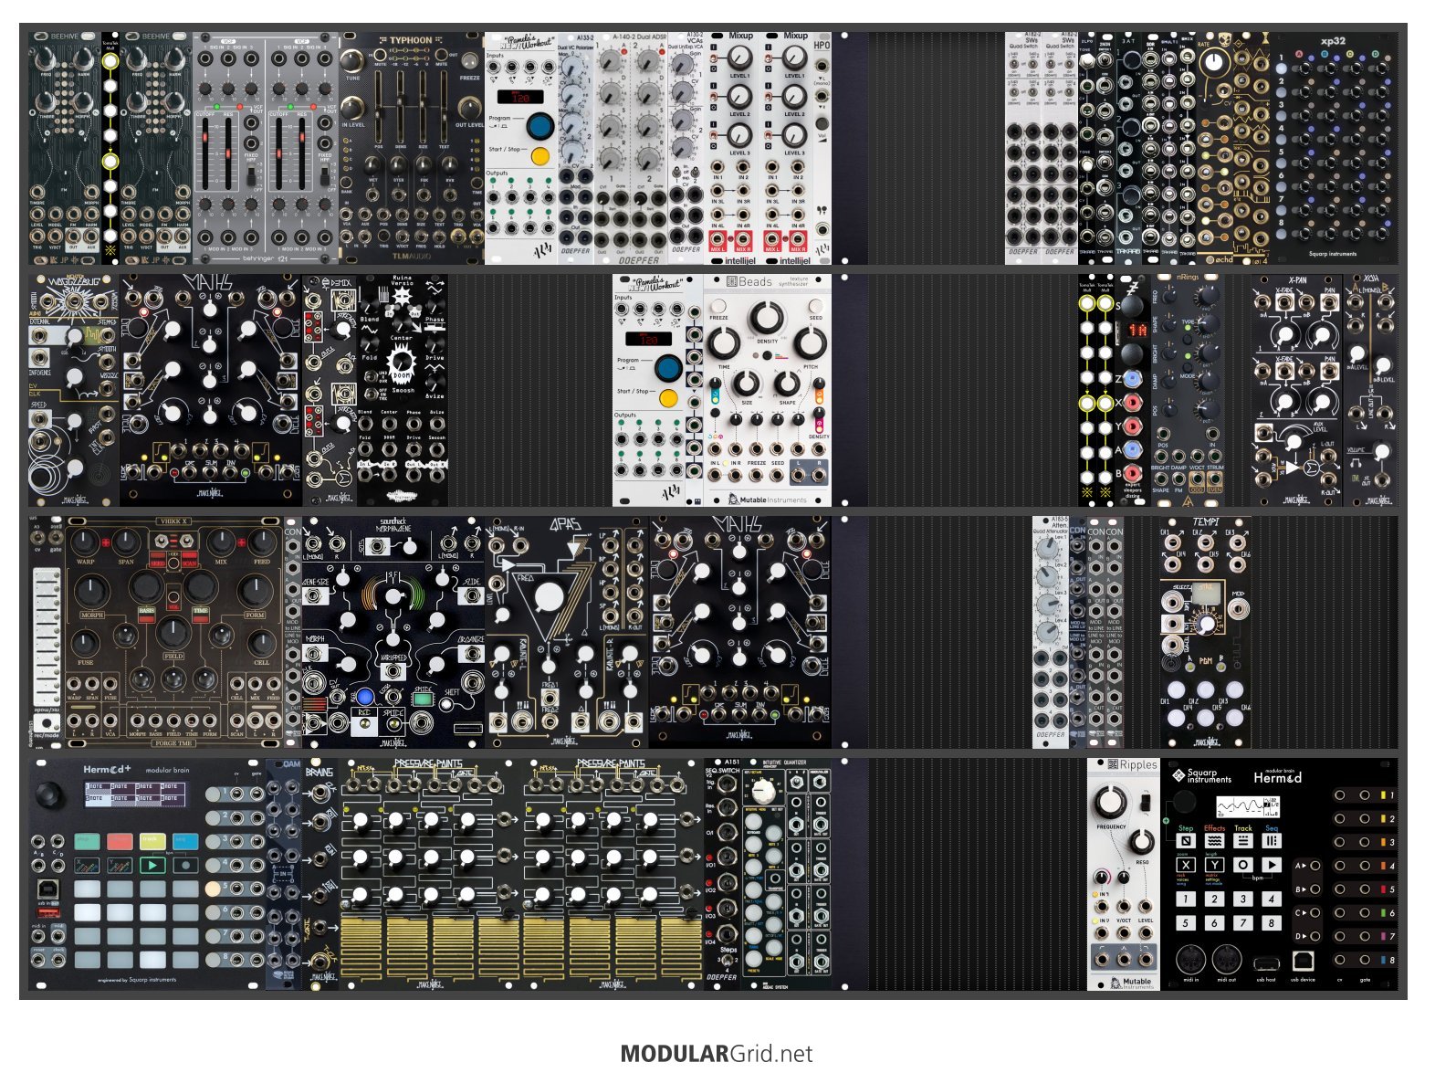
Task: Click the black encoder knob on the Hermod+
Action: tap(47, 795)
